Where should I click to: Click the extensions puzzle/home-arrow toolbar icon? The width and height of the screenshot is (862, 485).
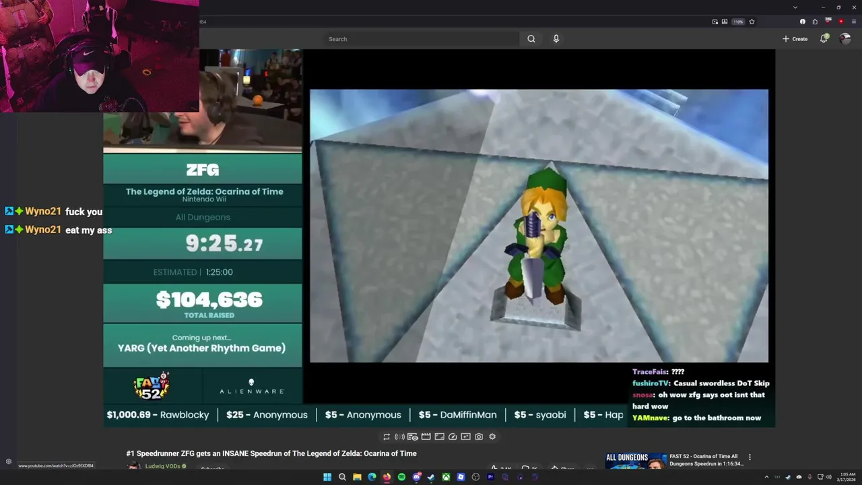(815, 22)
